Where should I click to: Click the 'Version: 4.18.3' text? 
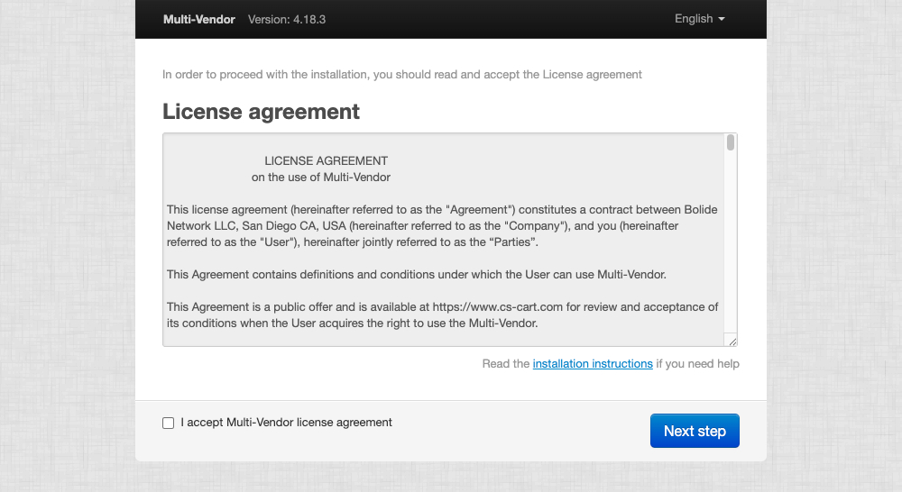[287, 20]
